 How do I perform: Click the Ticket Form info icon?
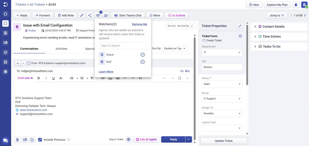pos(240,36)
